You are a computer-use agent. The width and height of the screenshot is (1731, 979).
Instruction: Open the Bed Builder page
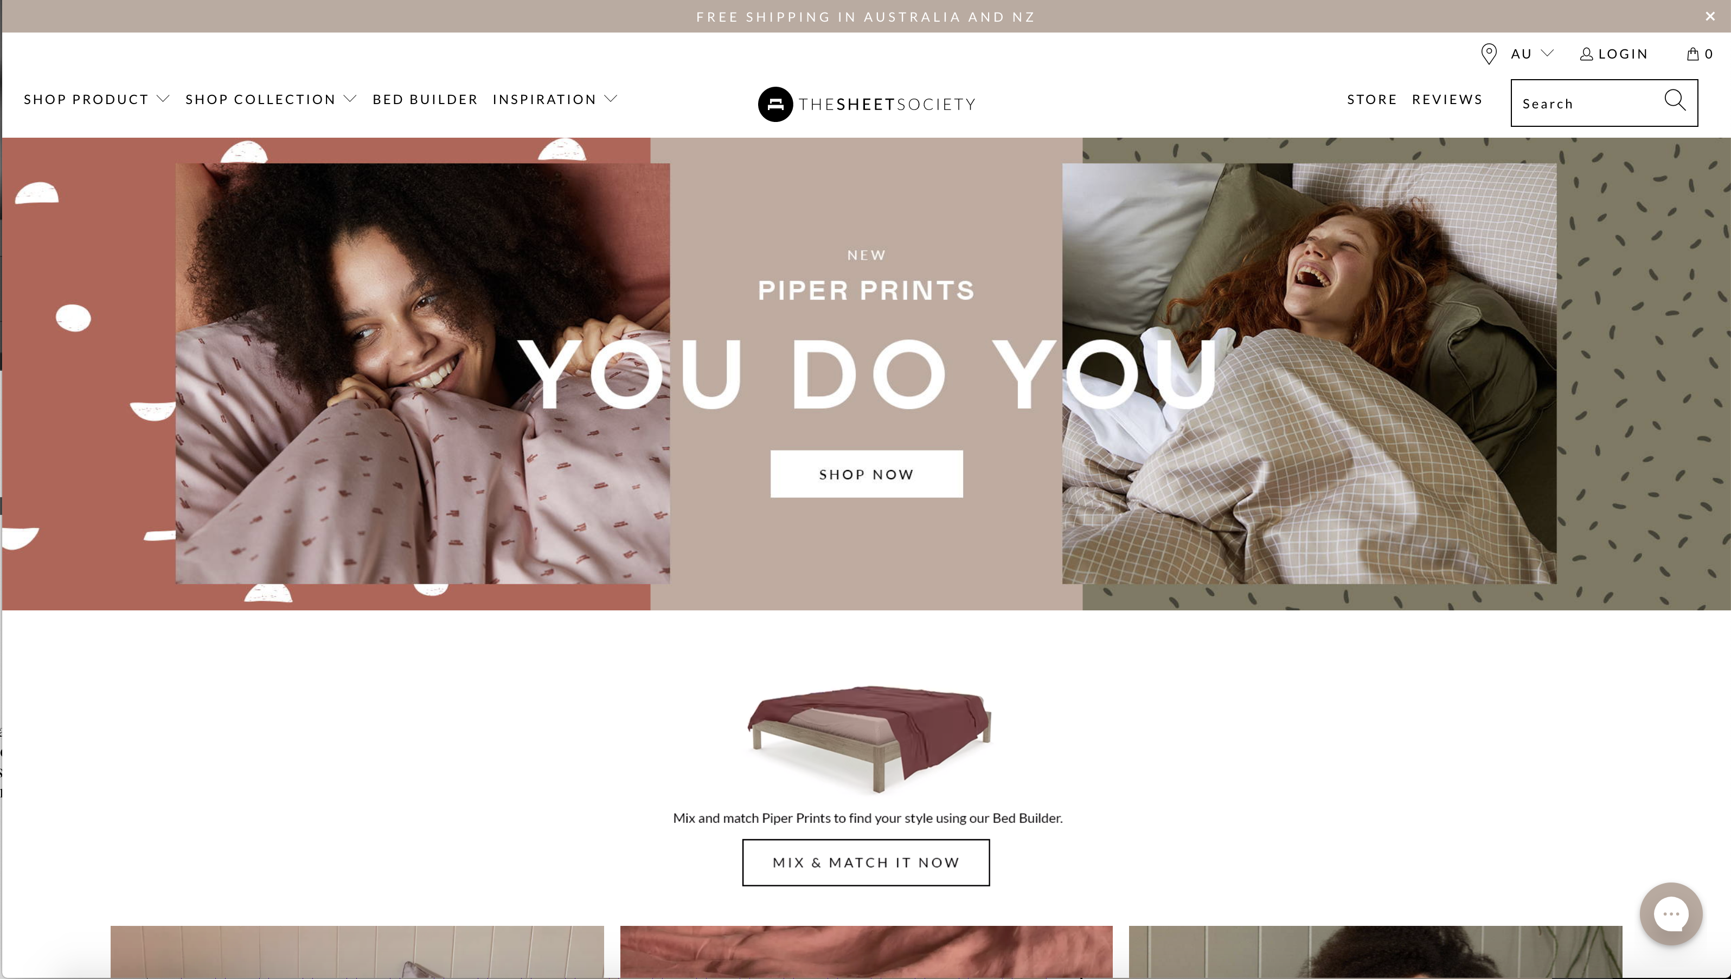[x=425, y=100]
